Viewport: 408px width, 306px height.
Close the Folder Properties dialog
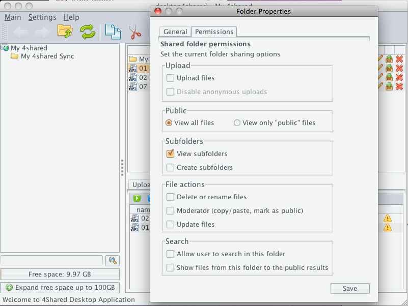158,11
